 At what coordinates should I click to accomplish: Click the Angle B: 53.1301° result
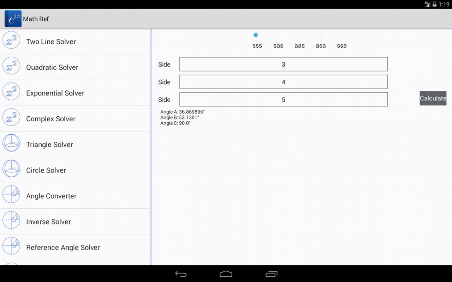point(180,118)
